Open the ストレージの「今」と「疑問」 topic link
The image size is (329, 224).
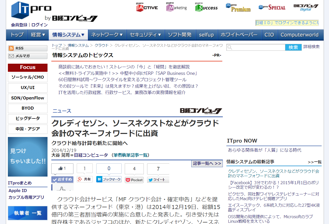tap(124, 67)
